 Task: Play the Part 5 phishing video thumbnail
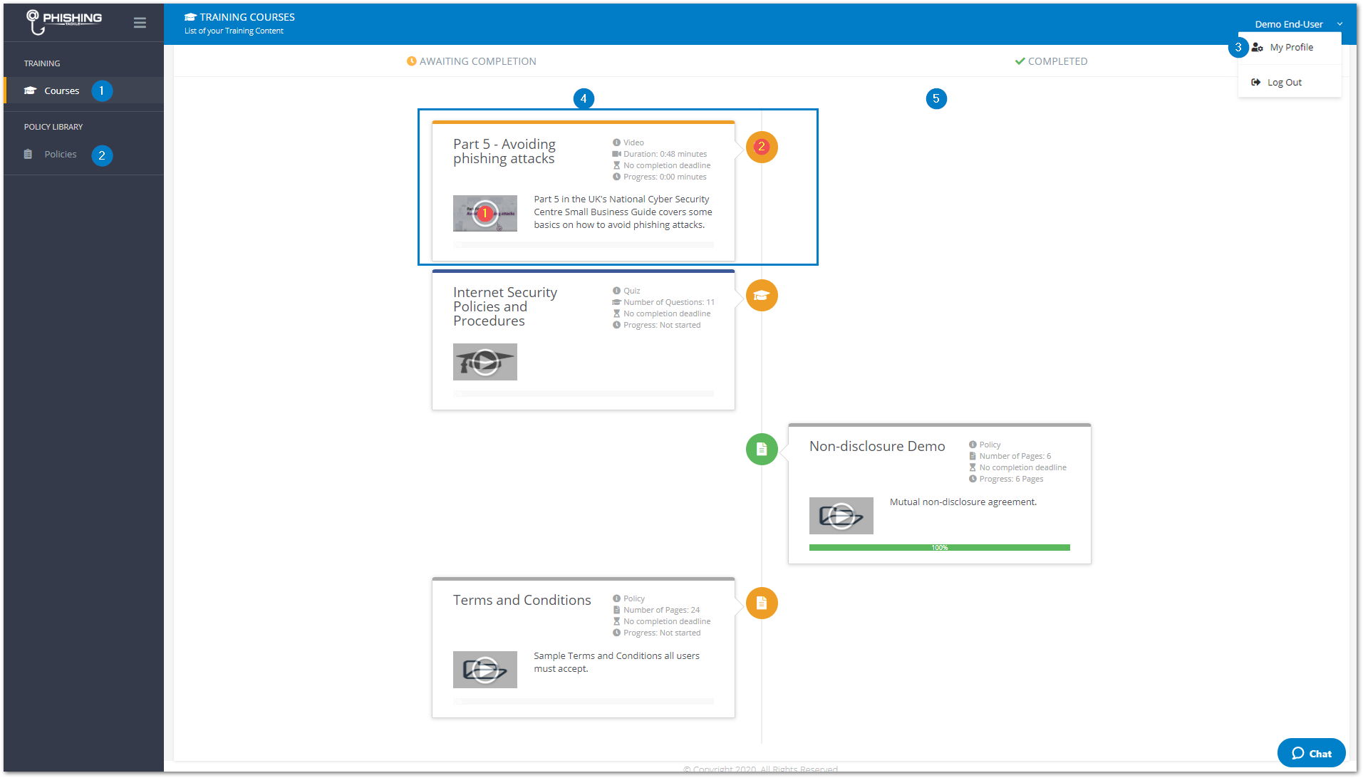tap(485, 213)
